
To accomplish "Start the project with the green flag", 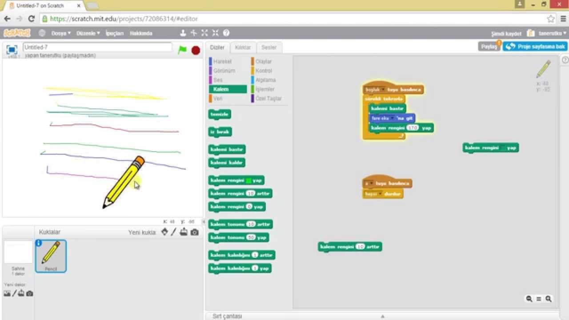I will 182,50.
